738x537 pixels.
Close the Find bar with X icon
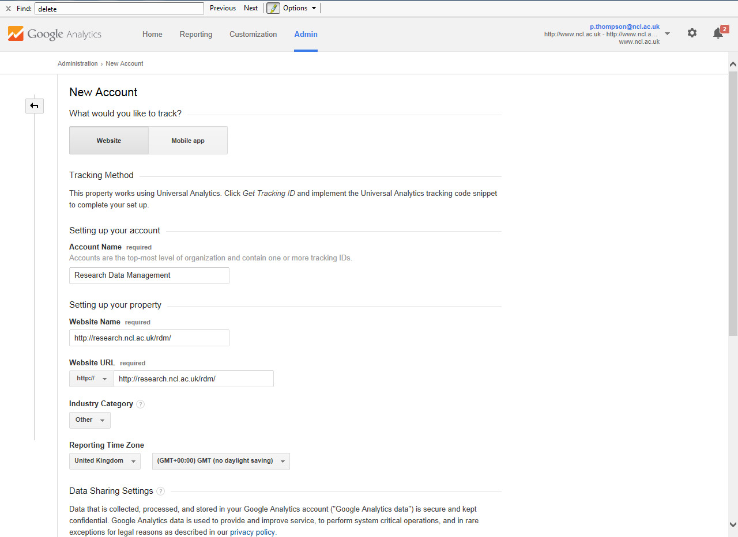pos(8,8)
